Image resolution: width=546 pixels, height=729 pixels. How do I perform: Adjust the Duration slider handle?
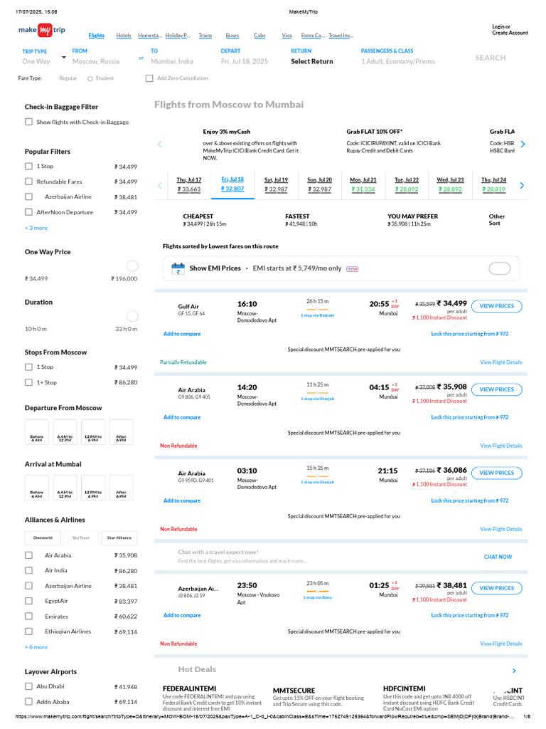click(132, 316)
